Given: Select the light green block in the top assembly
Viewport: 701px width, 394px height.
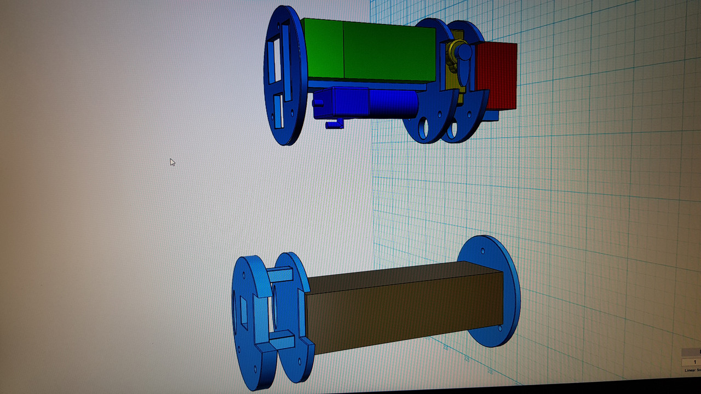Looking at the screenshot, I should pos(323,48).
